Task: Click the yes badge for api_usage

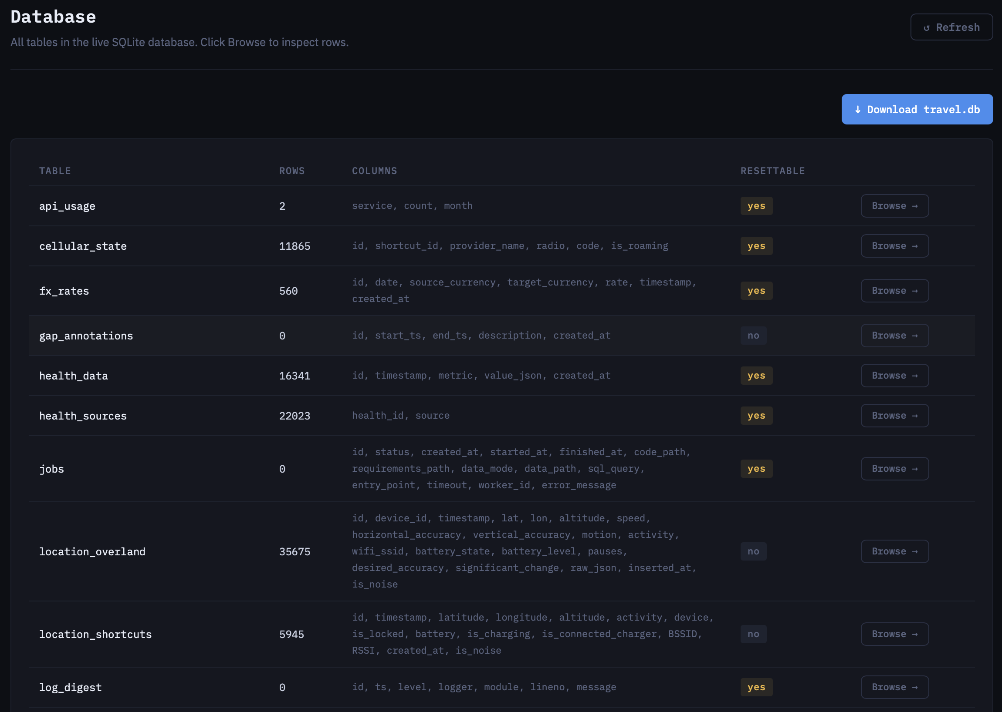Action: point(756,205)
